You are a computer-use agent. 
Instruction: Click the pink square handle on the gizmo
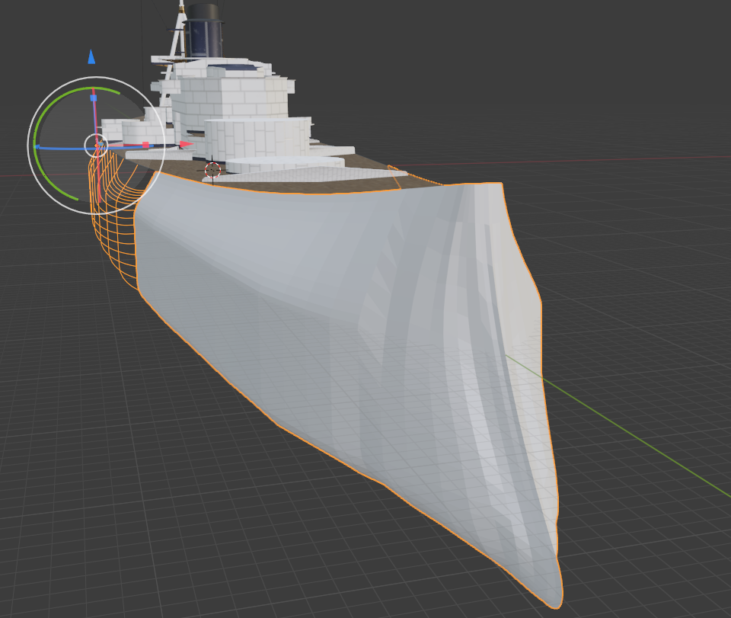(145, 146)
